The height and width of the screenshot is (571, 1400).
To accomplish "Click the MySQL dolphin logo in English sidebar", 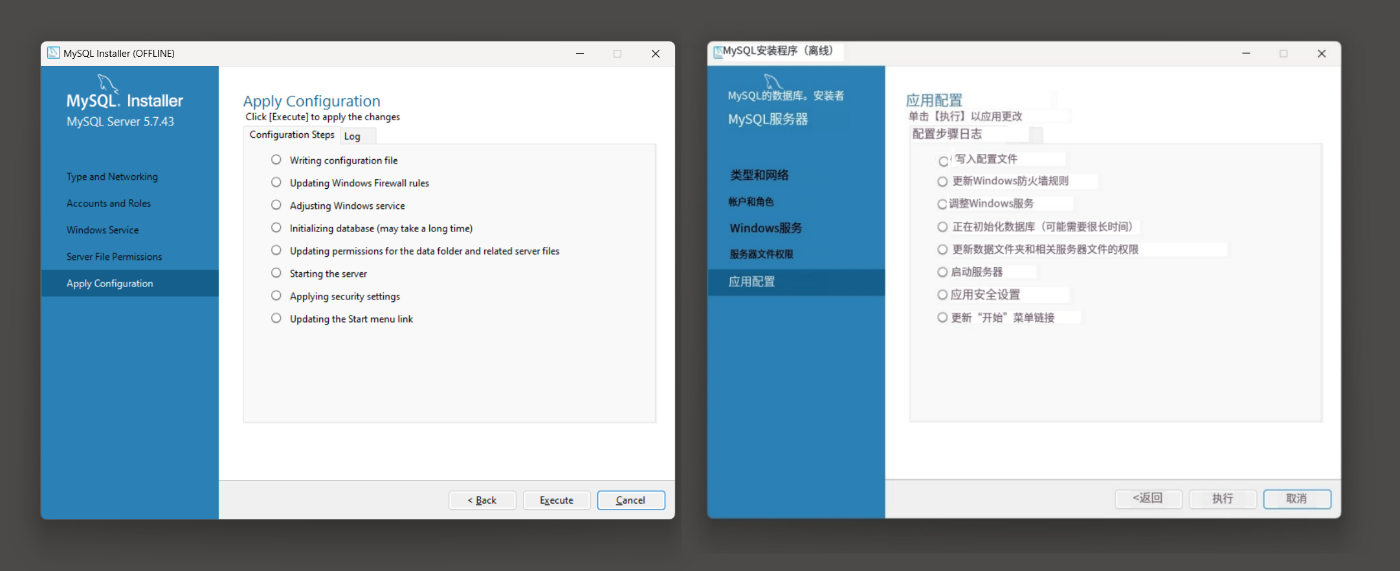I will click(107, 84).
